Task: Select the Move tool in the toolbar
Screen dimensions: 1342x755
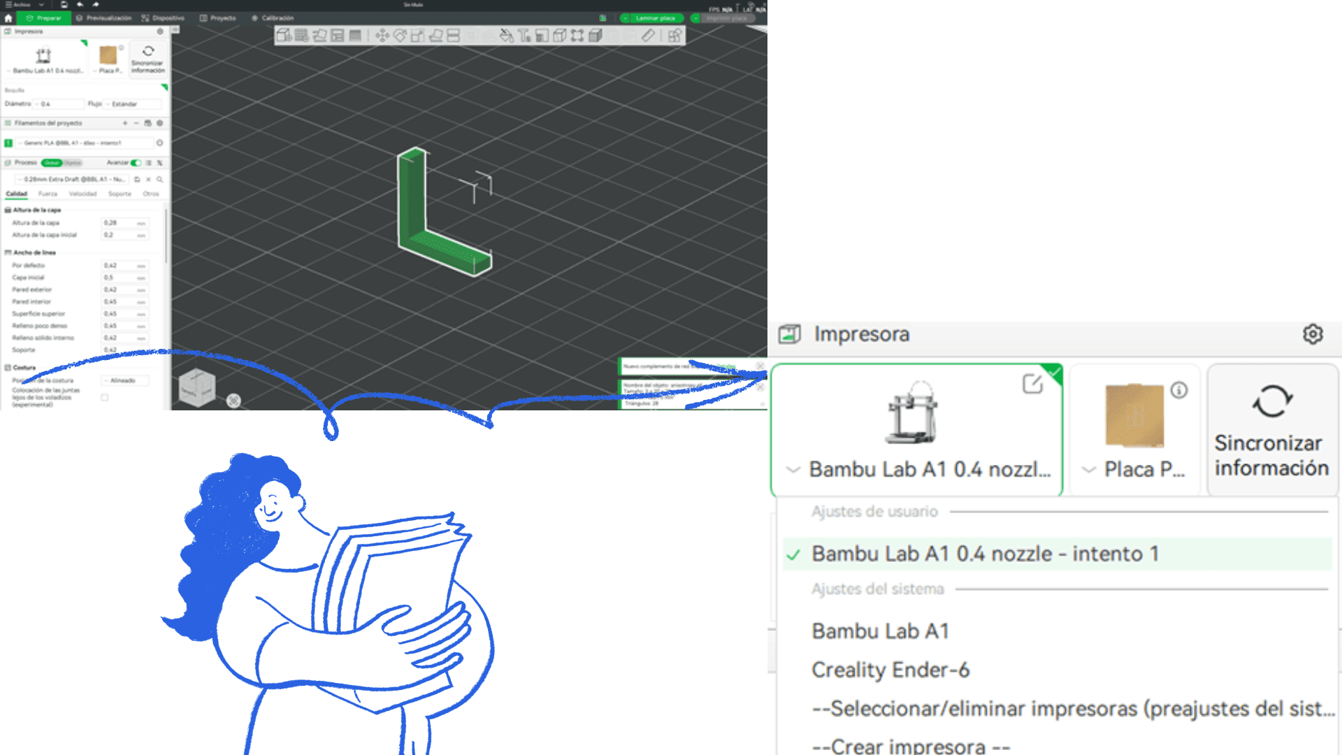Action: coord(382,36)
